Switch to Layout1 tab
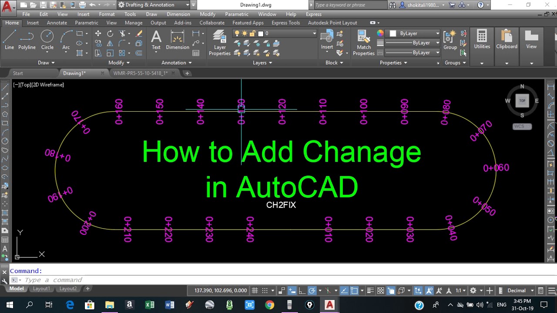This screenshot has height=313, width=557. click(41, 289)
